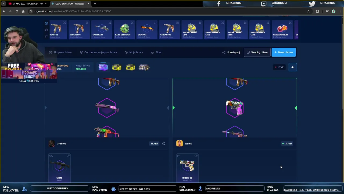Click the thumbs-up best drops icon
This screenshot has height=194, width=344.
46,30
